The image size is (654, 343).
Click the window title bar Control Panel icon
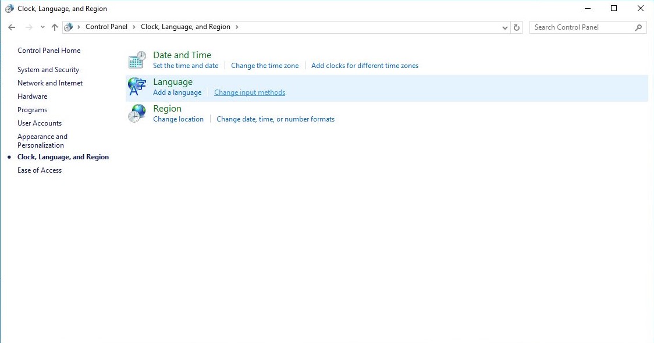pos(9,9)
